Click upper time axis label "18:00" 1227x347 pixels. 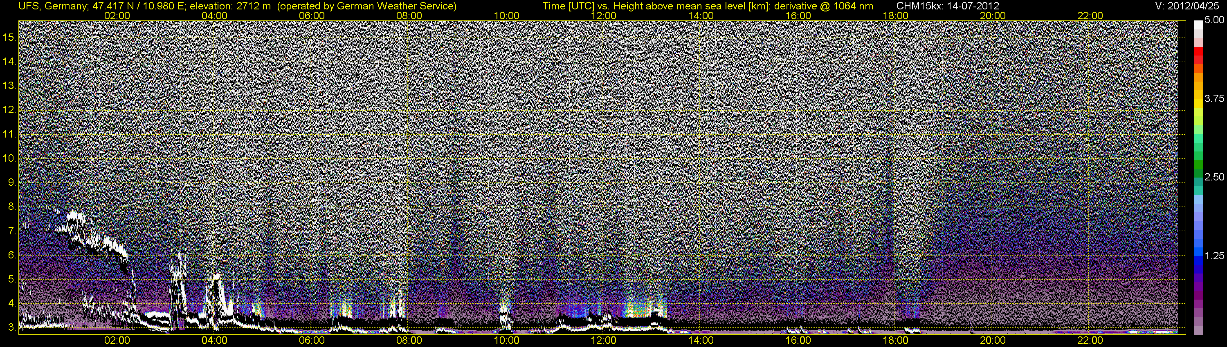[x=895, y=16]
